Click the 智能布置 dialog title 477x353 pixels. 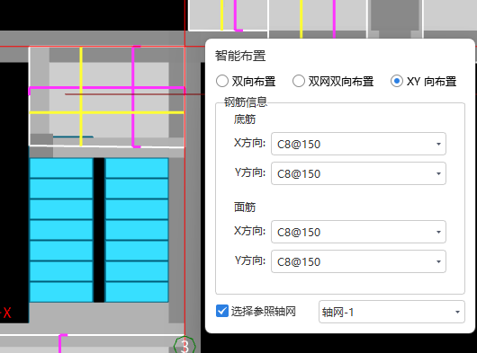tap(240, 56)
